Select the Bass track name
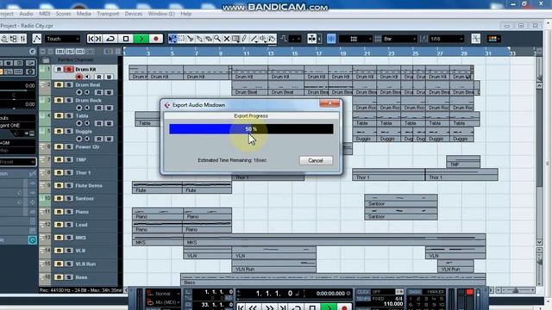The width and height of the screenshot is (552, 310). point(81,277)
